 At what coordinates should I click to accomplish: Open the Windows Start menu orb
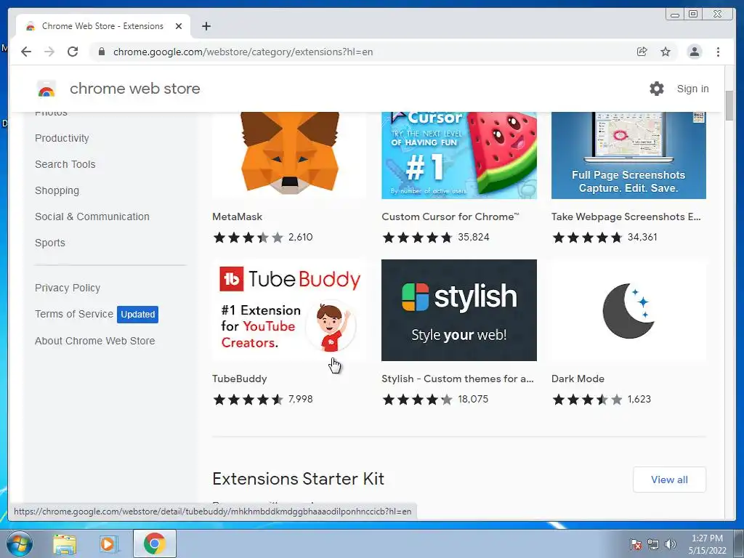coord(20,543)
